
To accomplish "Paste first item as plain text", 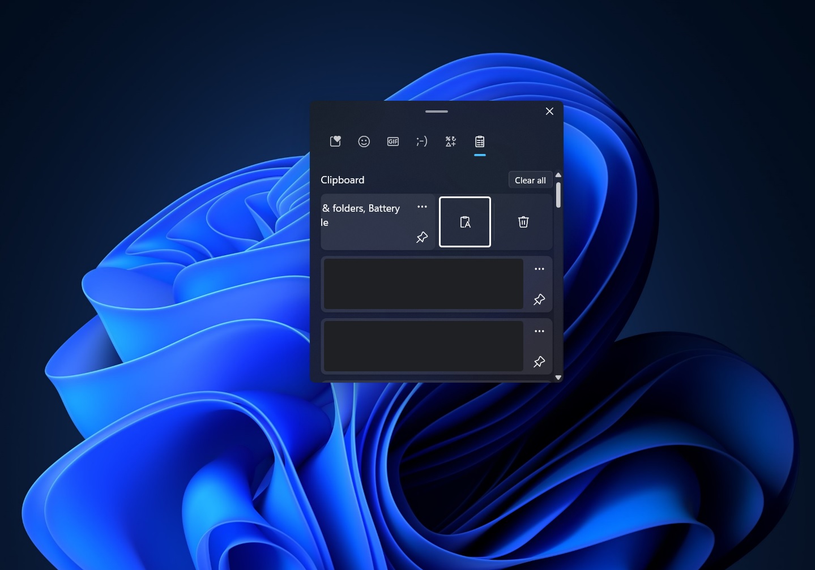I will pos(465,222).
